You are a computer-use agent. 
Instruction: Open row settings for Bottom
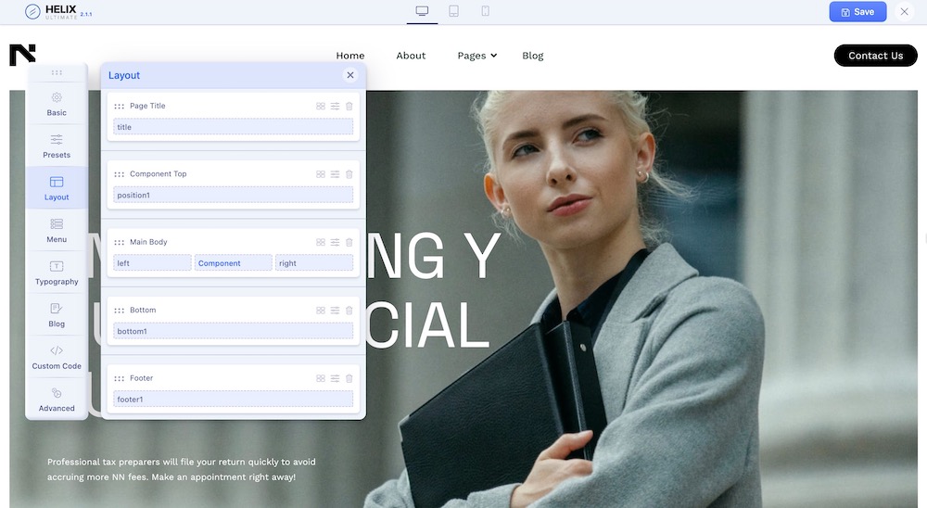pos(335,311)
